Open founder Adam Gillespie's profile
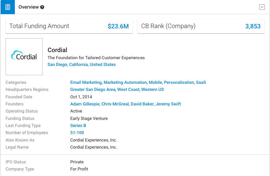Viewport: 270px width, 176px height. 85,104
